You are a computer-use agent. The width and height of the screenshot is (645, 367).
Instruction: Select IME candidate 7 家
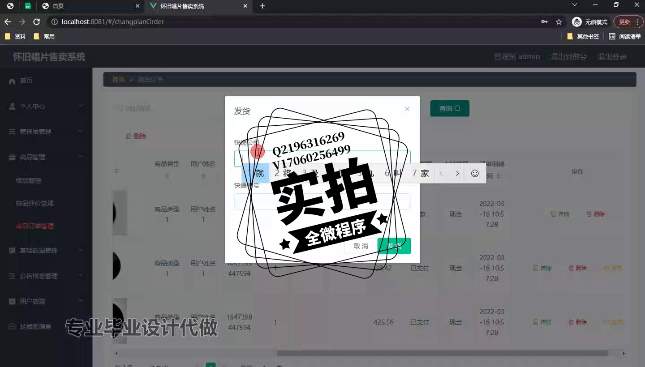pos(421,173)
